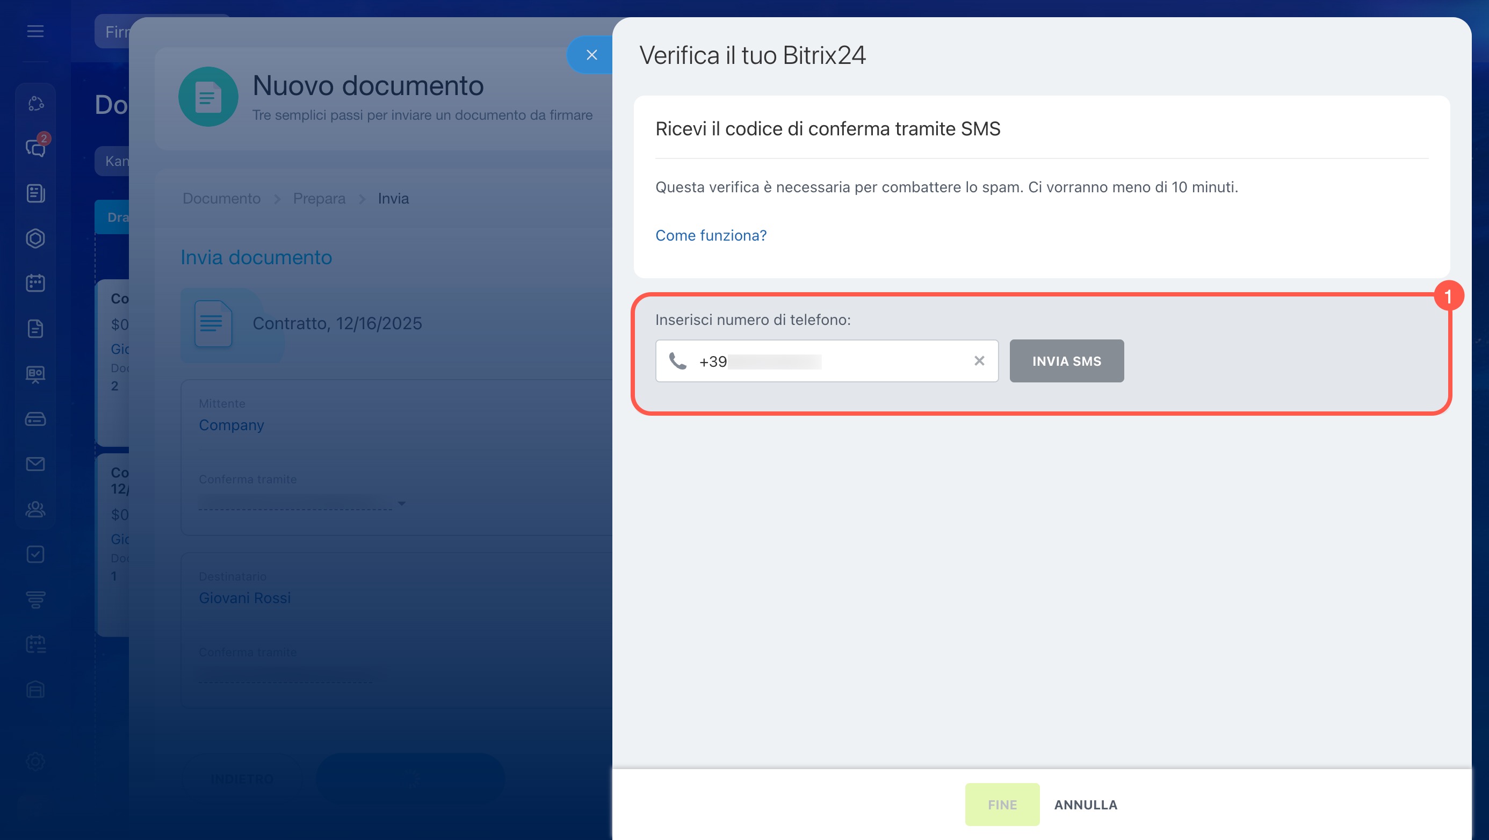Open the hamburger menu in sidebar

pos(35,31)
